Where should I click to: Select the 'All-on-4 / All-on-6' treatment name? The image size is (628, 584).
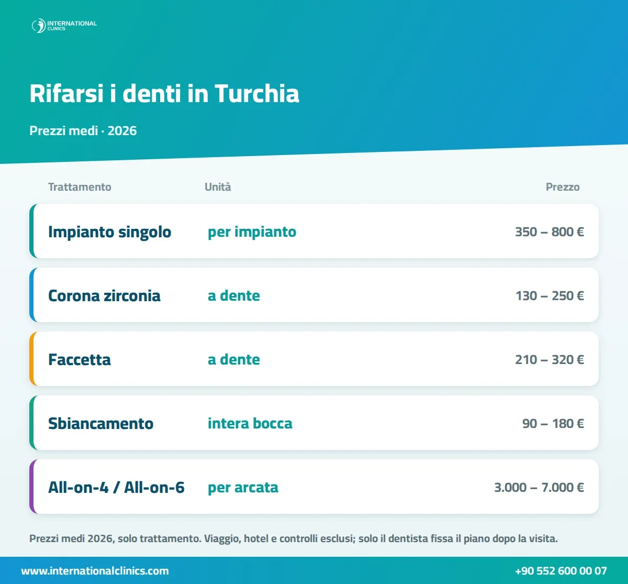116,488
